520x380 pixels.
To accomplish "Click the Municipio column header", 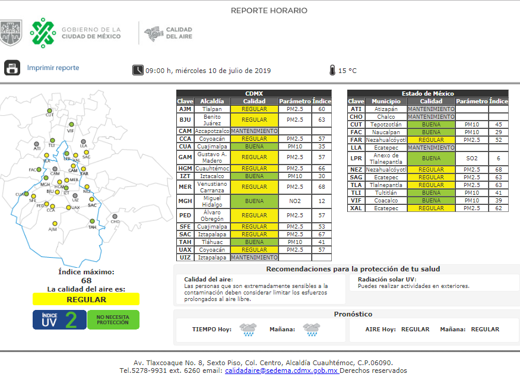I will [386, 101].
